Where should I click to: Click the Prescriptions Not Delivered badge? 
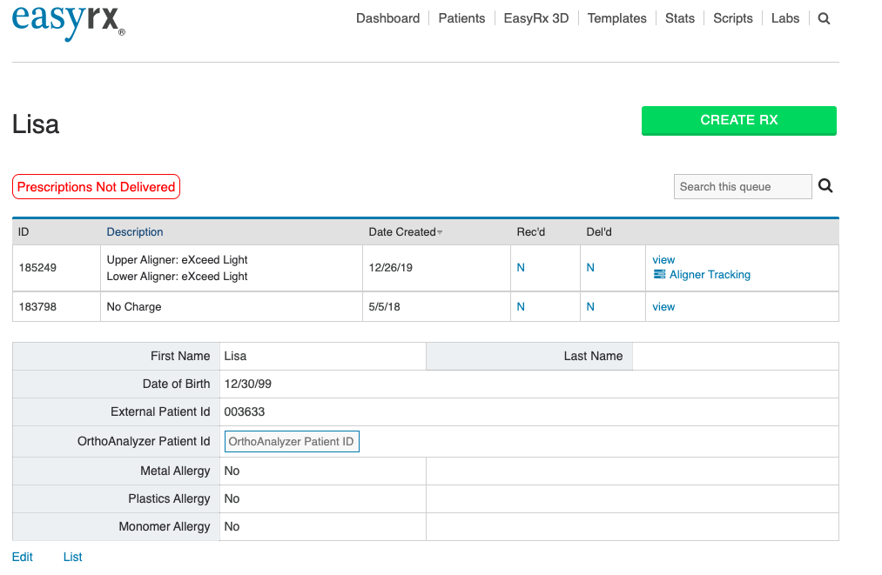pyautogui.click(x=96, y=187)
